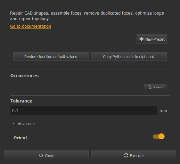The height and width of the screenshot is (164, 180).
Task: Click the Orient label text
Action: pos(21,138)
